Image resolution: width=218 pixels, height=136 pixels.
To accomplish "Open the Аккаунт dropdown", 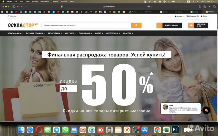I will [179, 16].
